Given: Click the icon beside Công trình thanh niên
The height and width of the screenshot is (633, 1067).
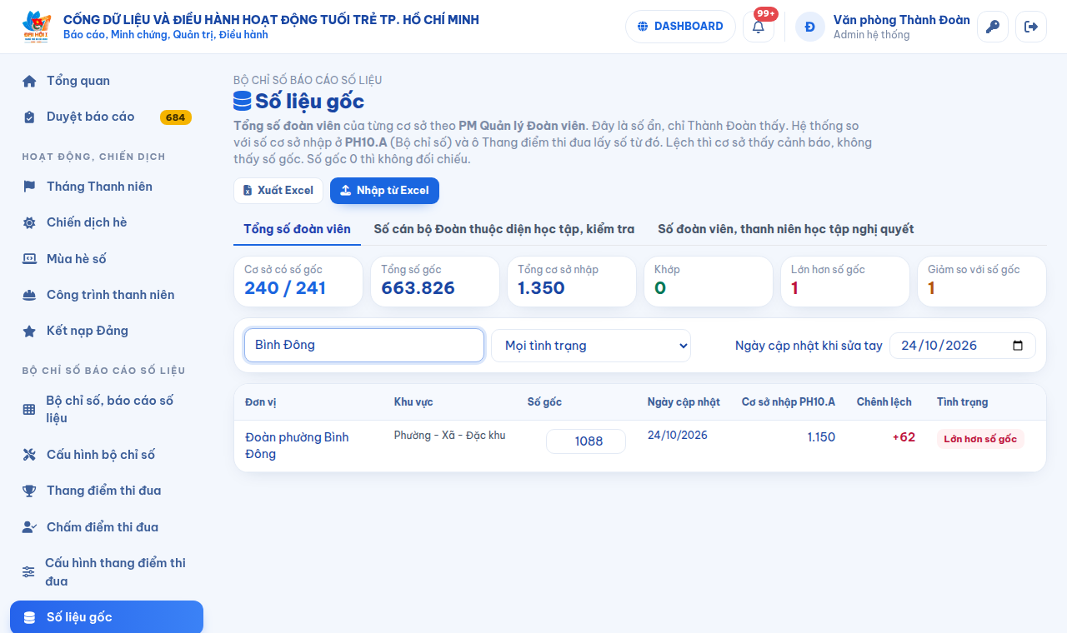Looking at the screenshot, I should (29, 295).
